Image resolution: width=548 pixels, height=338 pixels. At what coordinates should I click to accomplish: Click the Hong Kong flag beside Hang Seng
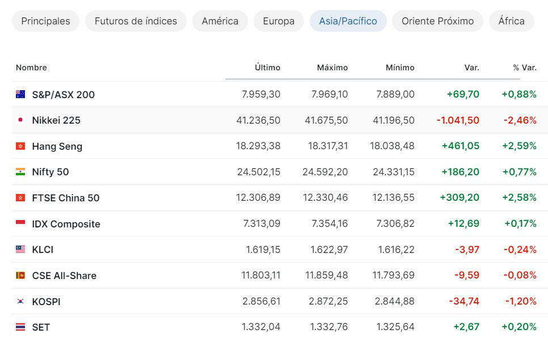coord(20,146)
